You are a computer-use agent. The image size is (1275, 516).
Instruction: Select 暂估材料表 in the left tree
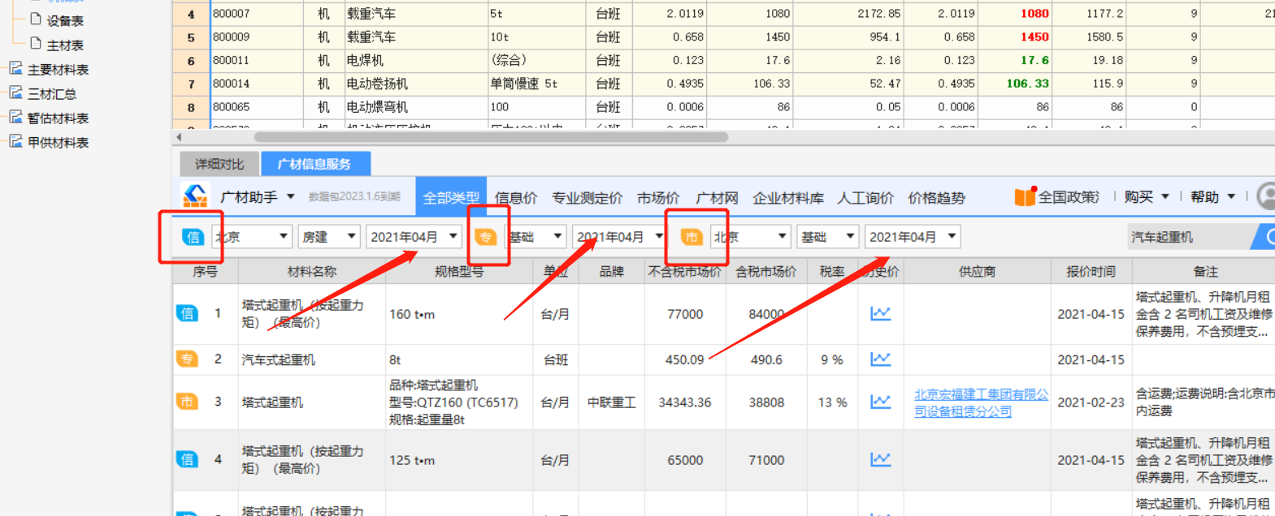(58, 118)
